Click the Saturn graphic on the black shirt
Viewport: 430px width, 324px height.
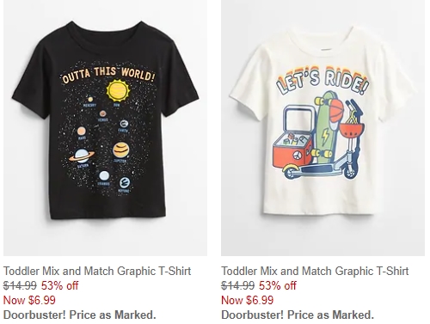(x=82, y=156)
